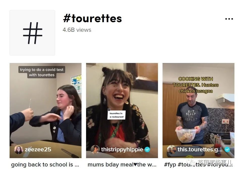Open the three-dot more options menu
This screenshot has width=240, height=173.
[x=229, y=19]
